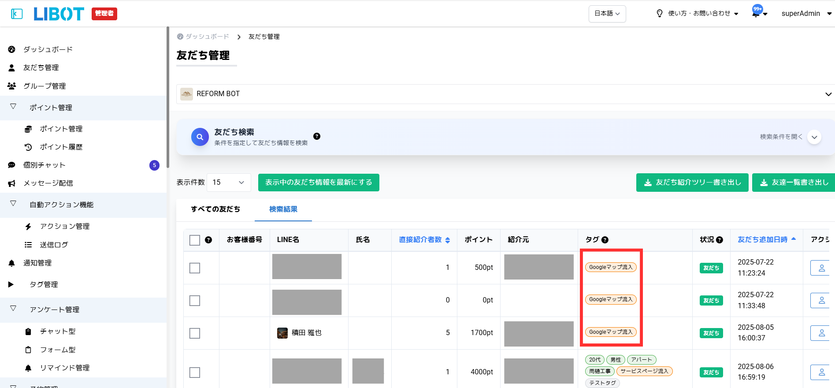Image resolution: width=835 pixels, height=388 pixels.
Task: Open the 表示件数 dropdown showing 15
Action: coord(229,183)
